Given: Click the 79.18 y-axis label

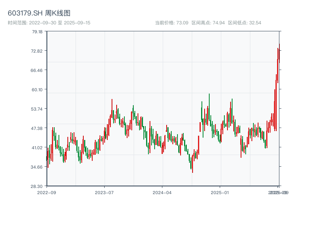Looking at the screenshot, I should click(x=37, y=32).
